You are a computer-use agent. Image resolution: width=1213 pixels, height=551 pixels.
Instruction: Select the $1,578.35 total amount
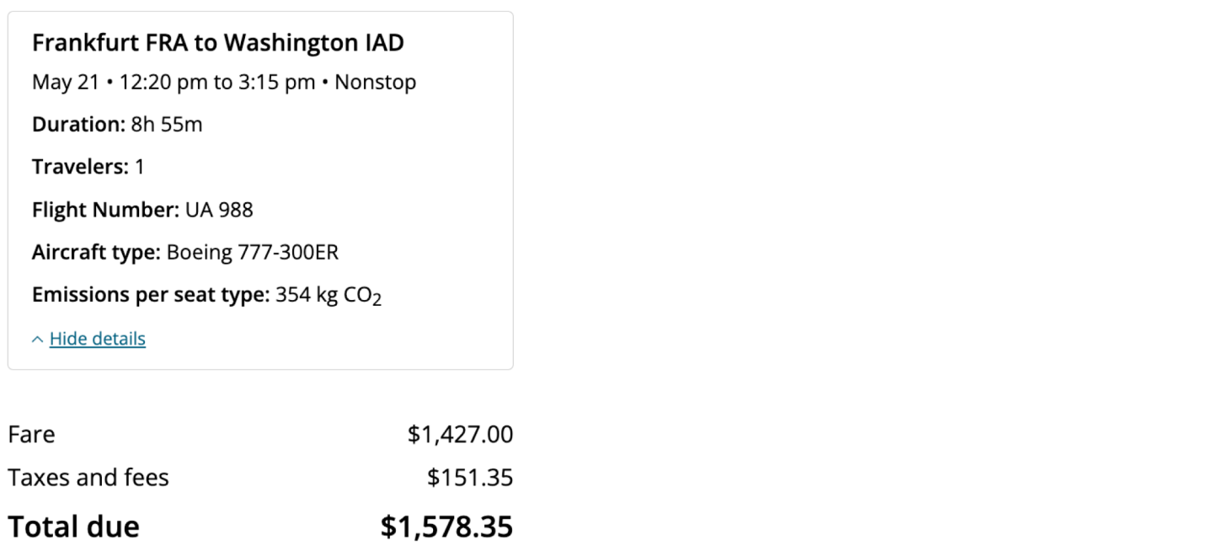coord(446,527)
